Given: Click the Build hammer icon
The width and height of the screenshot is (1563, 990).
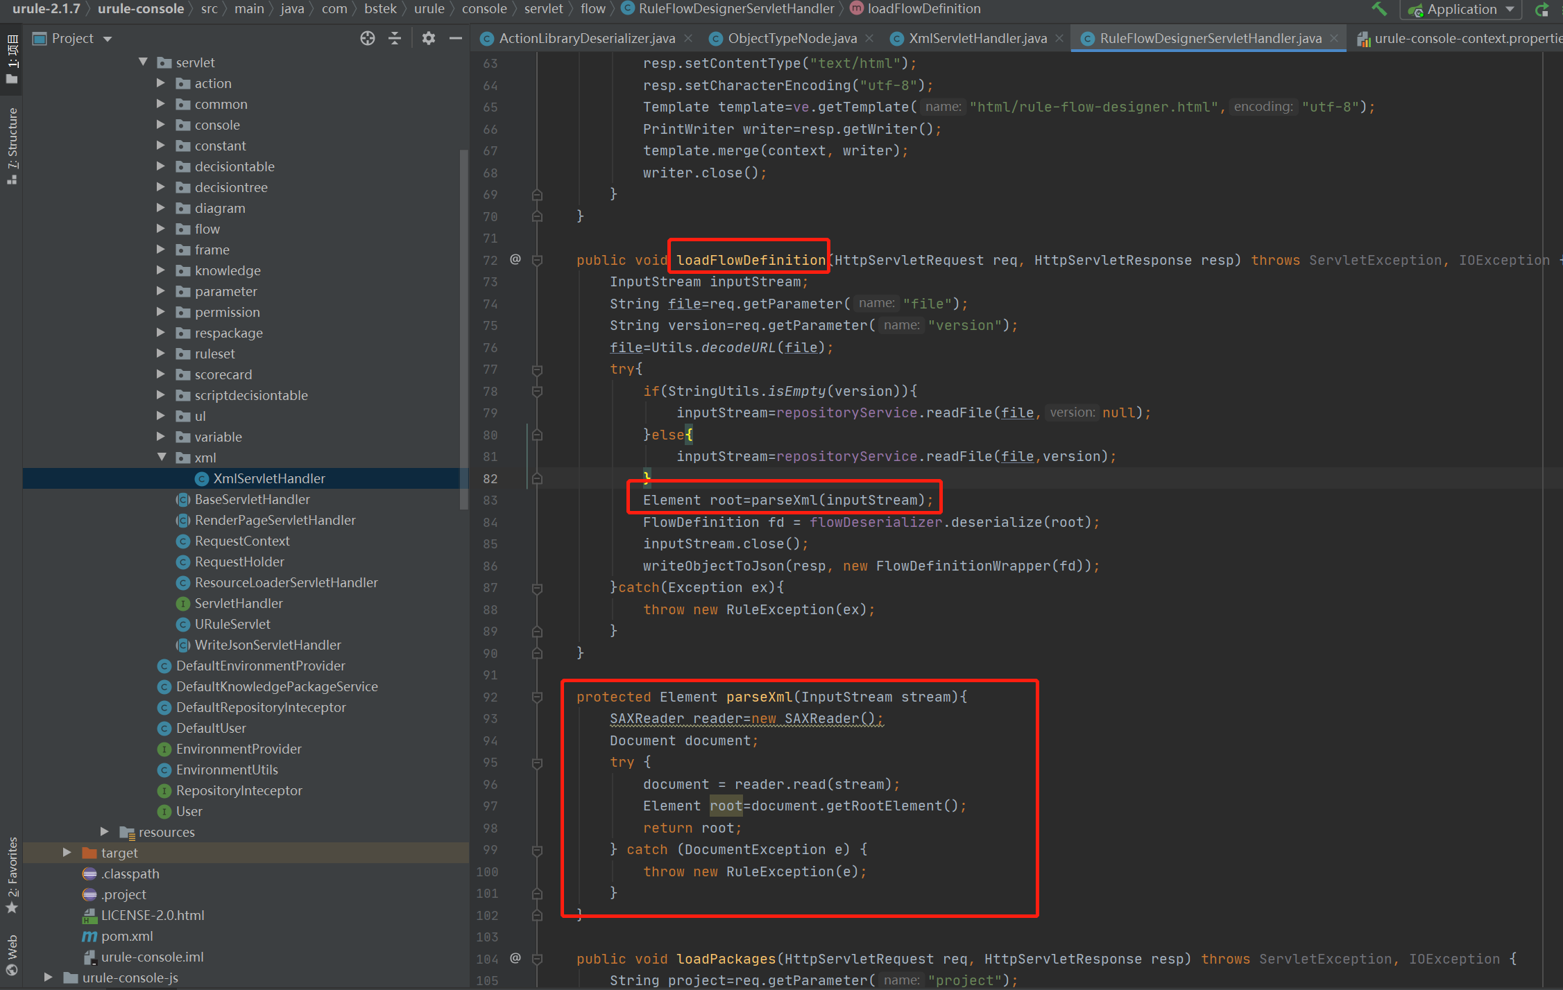Looking at the screenshot, I should [x=1379, y=10].
